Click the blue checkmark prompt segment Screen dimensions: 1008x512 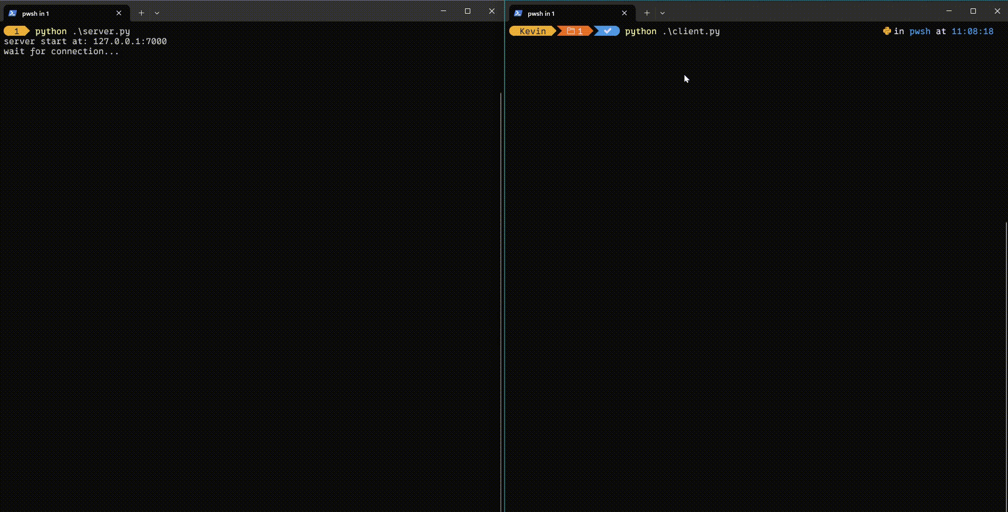(607, 32)
